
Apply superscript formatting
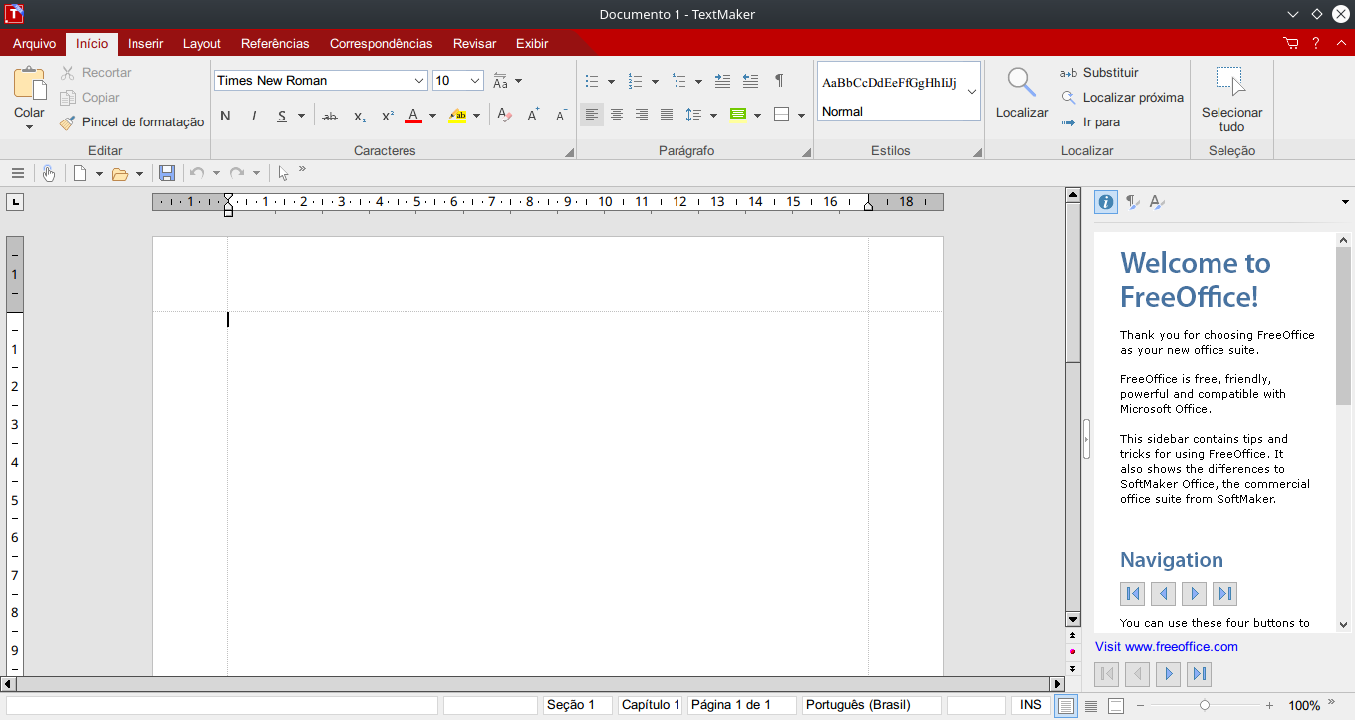(x=388, y=117)
